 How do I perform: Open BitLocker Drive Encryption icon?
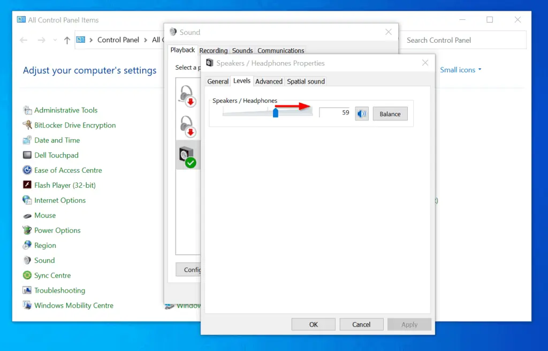pyautogui.click(x=27, y=125)
